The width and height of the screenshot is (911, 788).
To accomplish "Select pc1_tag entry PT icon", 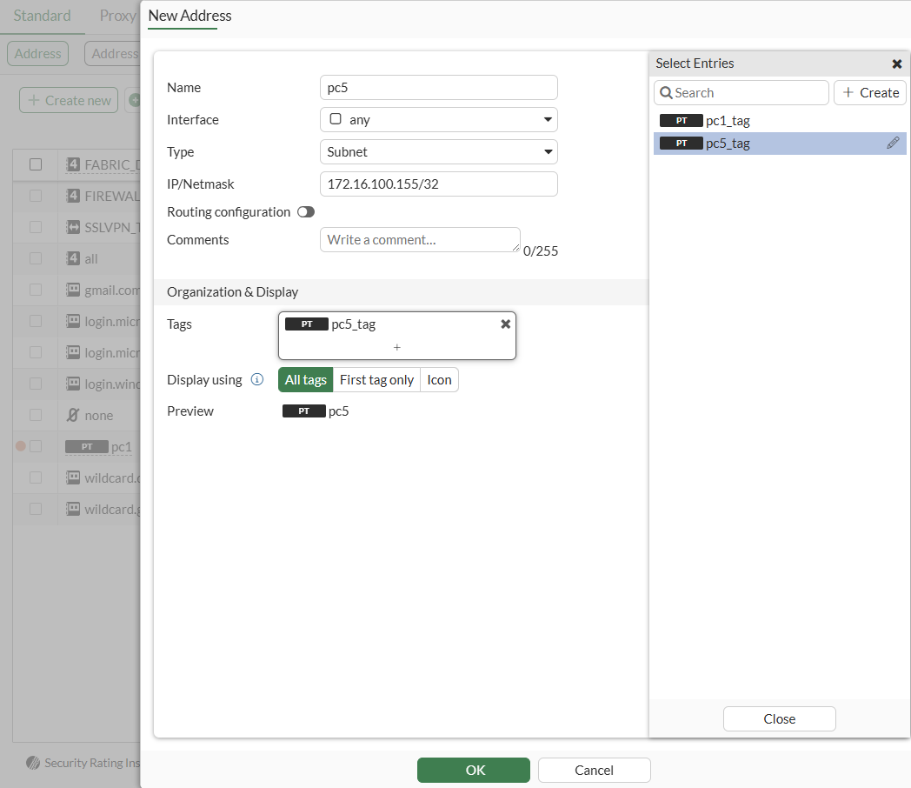I will (681, 120).
